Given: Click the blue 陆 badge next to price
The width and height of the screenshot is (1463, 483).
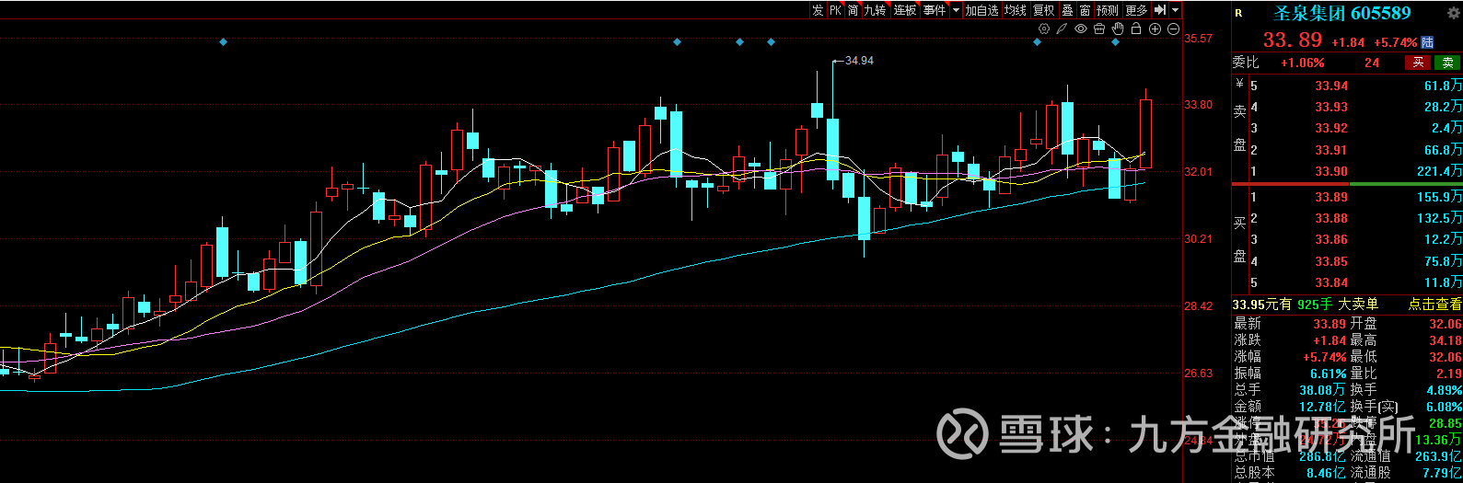Looking at the screenshot, I should click(1427, 42).
